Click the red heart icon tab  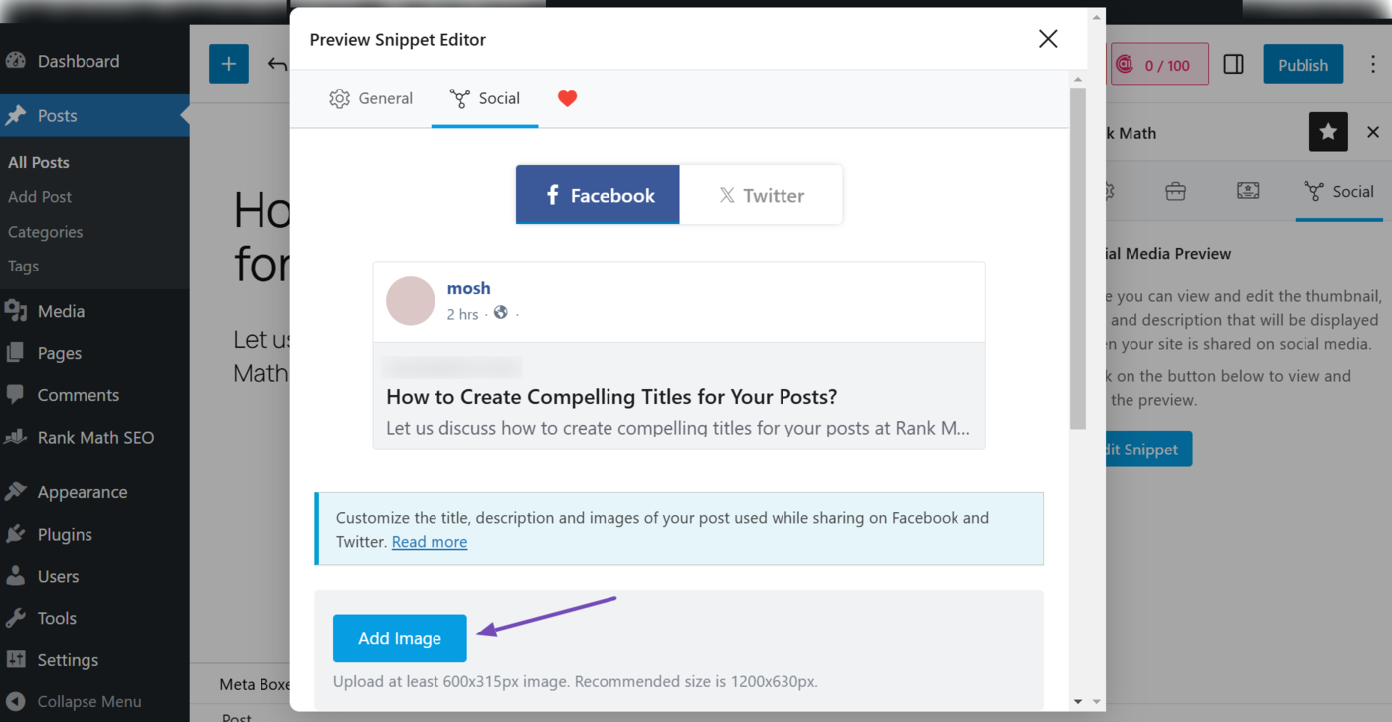click(567, 98)
